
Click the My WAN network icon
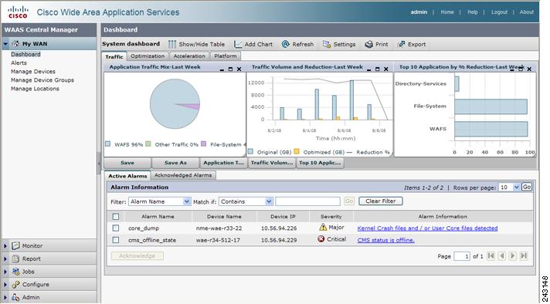(15, 44)
